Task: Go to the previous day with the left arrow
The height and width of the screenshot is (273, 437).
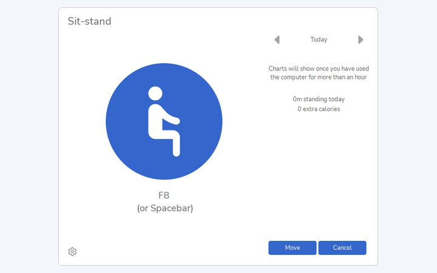Action: pos(277,39)
